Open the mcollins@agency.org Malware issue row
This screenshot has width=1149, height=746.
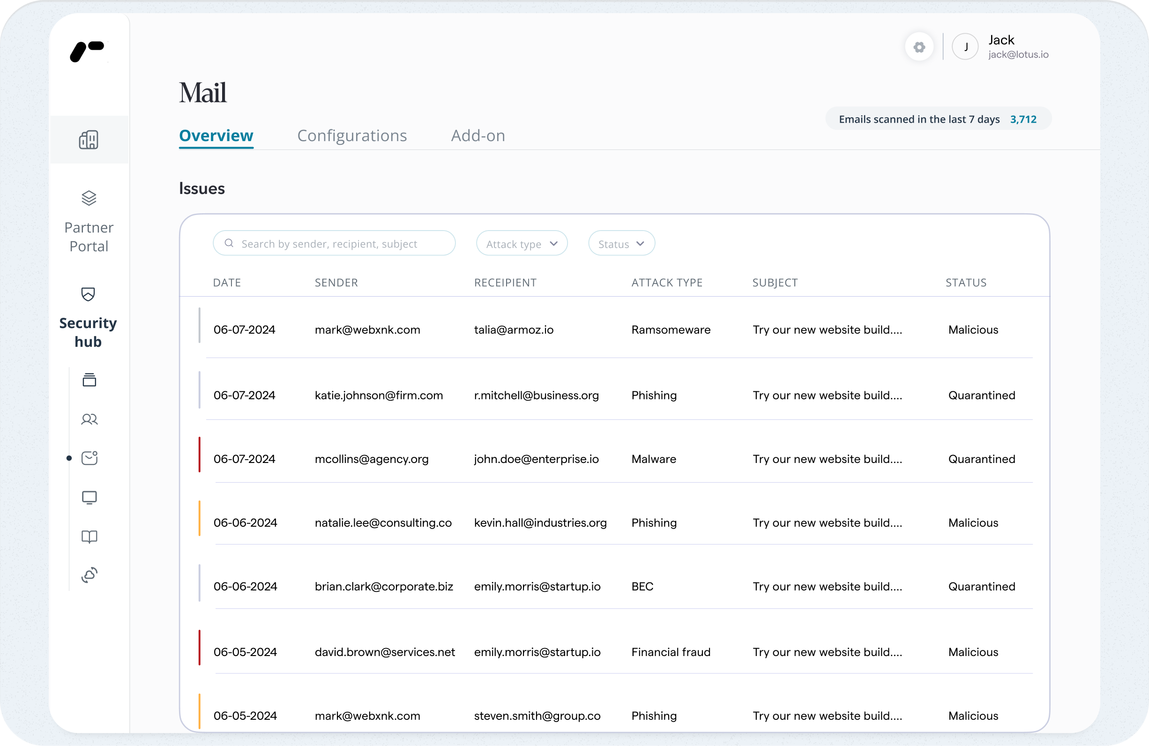click(613, 459)
